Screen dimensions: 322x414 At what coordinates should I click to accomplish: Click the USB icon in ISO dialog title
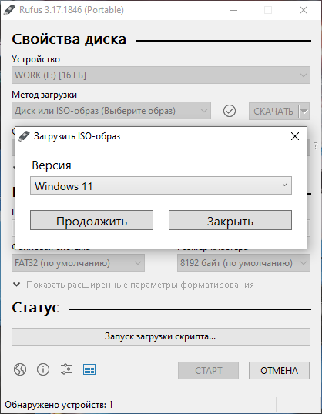click(24, 136)
